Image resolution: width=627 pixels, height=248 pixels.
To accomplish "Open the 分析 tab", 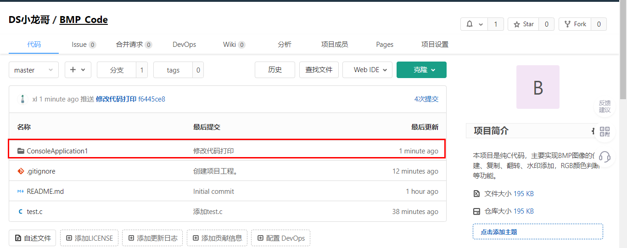I will coord(285,45).
